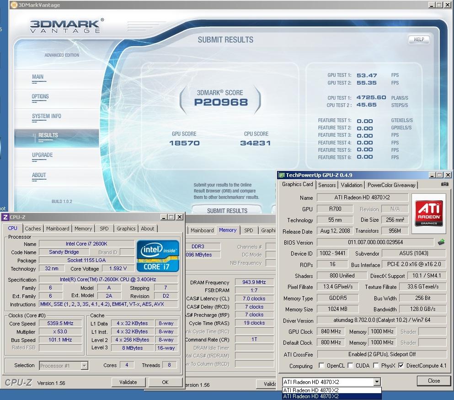
Task: Open the GPU selection dropdown arrow
Action: coord(377,382)
